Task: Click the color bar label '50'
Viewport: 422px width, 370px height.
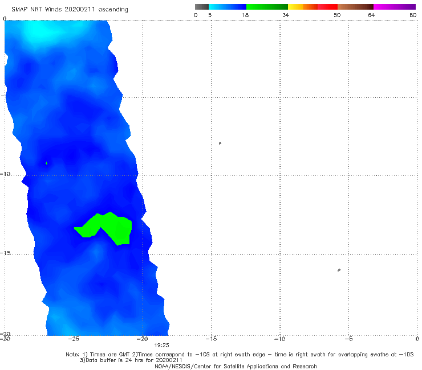Action: click(337, 15)
